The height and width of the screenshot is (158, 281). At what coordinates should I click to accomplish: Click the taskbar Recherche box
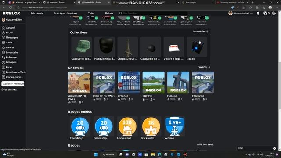108,154
